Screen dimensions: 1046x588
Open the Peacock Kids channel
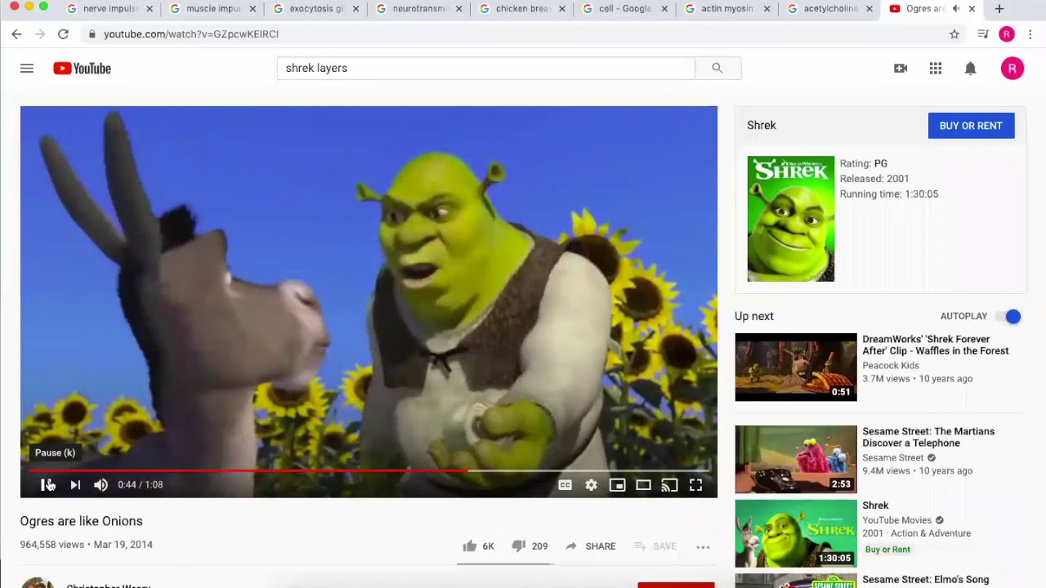click(x=891, y=365)
